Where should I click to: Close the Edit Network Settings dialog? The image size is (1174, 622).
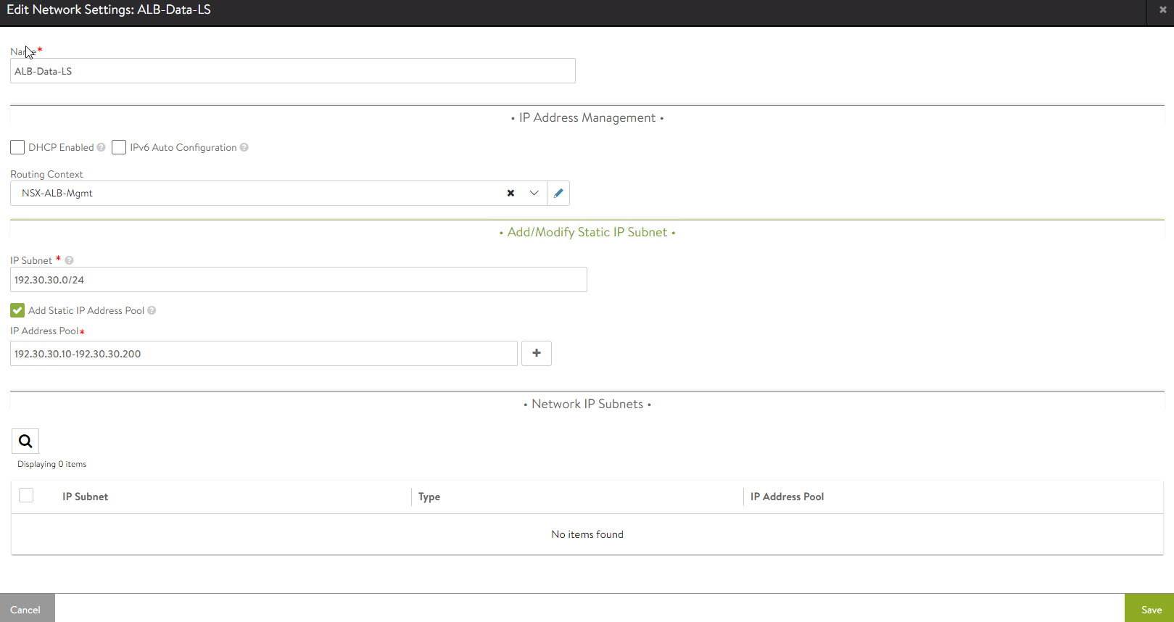coord(1162,10)
